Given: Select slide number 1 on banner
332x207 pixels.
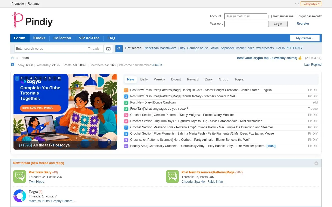Looking at the screenshot, I should [17, 78].
